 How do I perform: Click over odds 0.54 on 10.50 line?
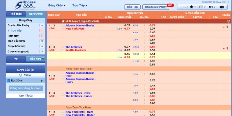(x=152, y=54)
